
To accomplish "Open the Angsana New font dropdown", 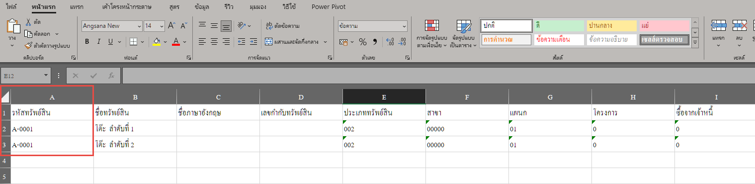I will [112, 26].
